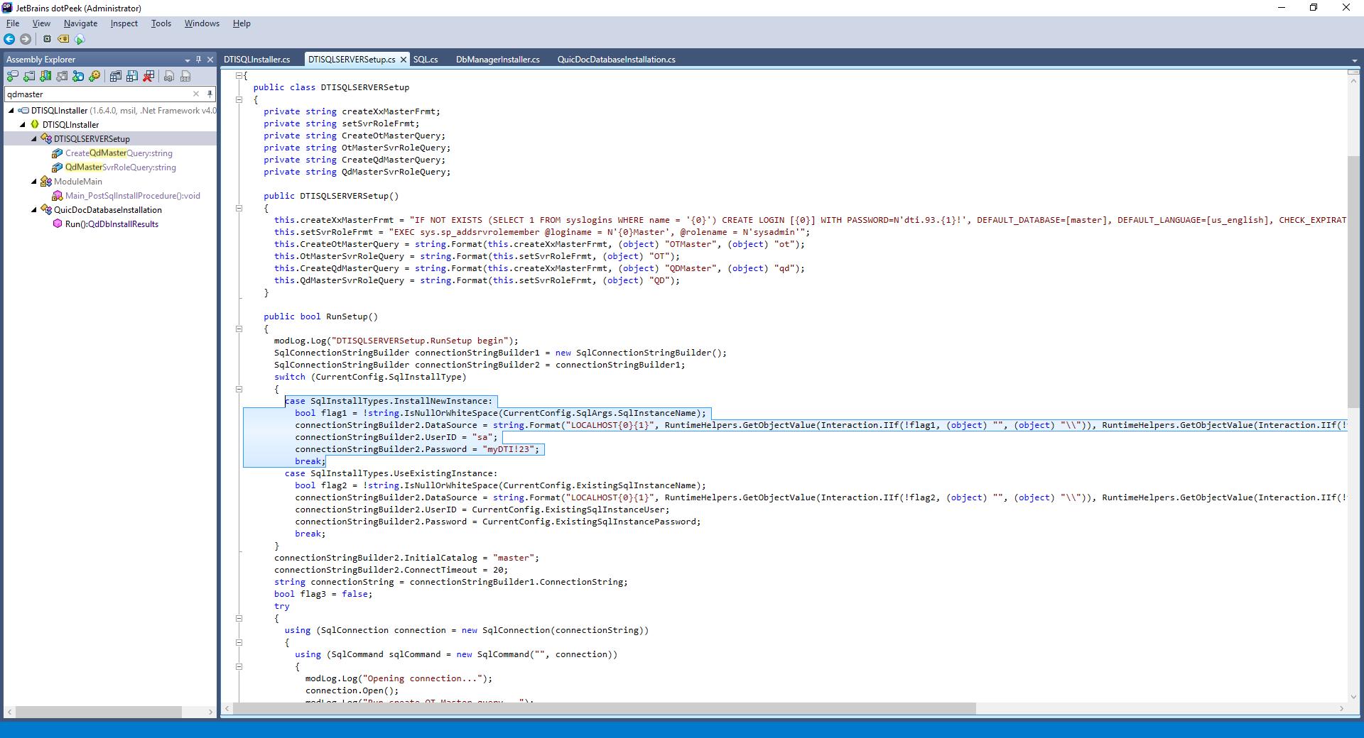1364x738 pixels.
Task: Open the Inspect menu
Action: click(x=124, y=23)
